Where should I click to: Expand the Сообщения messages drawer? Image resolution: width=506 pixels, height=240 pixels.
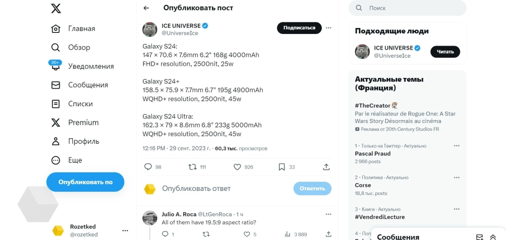(x=493, y=237)
